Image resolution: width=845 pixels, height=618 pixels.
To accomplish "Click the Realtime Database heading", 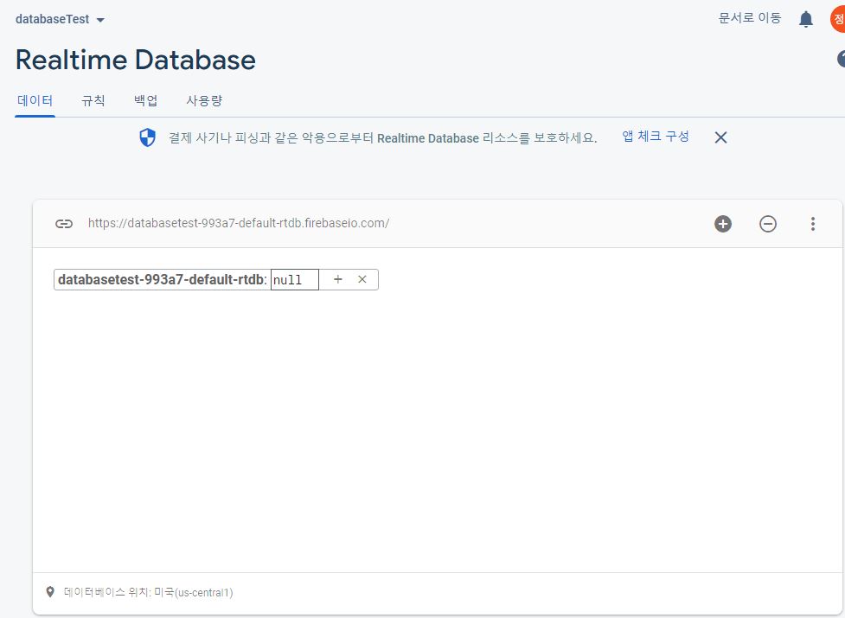I will click(x=136, y=60).
